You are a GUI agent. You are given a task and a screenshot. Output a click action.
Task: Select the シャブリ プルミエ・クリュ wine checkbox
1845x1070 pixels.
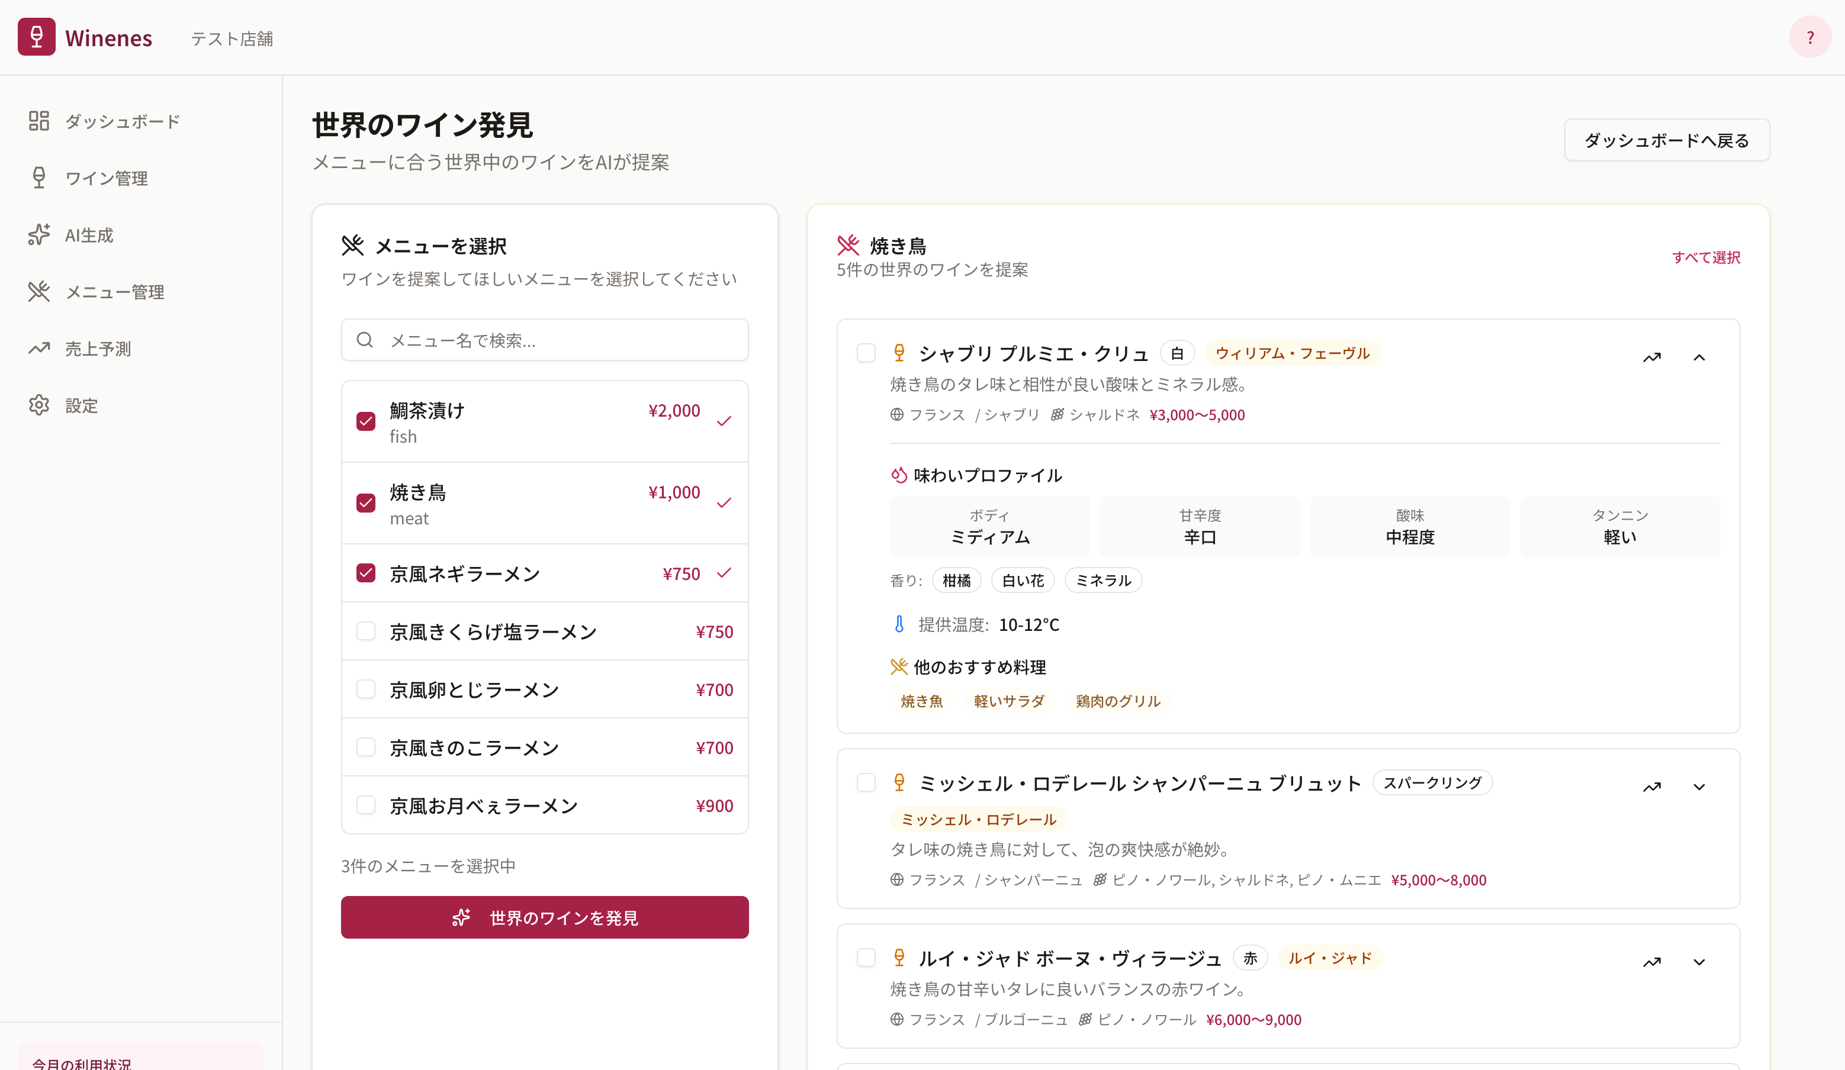(x=866, y=353)
